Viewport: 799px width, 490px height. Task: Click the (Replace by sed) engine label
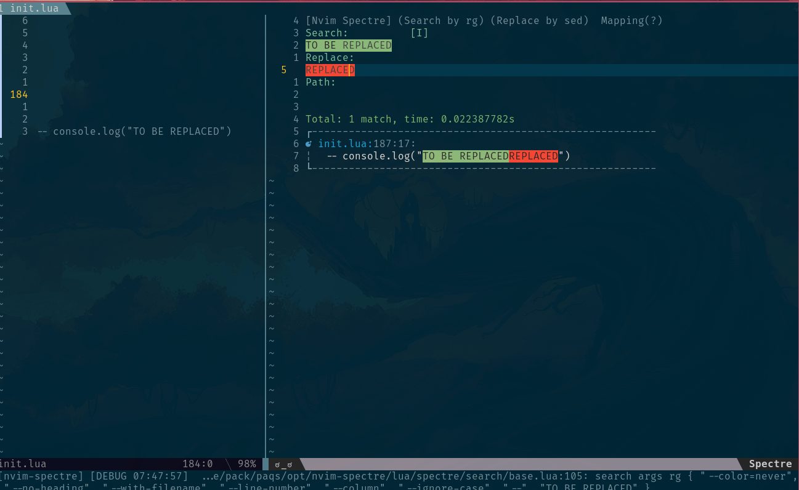coord(539,20)
